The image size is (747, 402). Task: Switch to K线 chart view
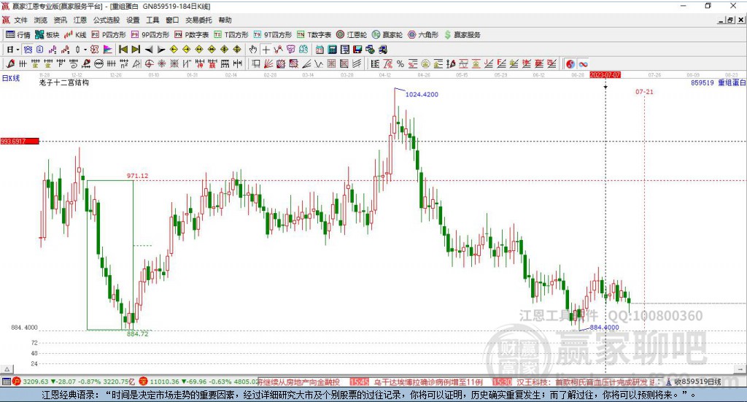pos(75,35)
